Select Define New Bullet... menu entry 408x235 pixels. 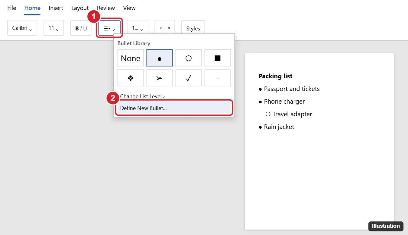tap(174, 108)
